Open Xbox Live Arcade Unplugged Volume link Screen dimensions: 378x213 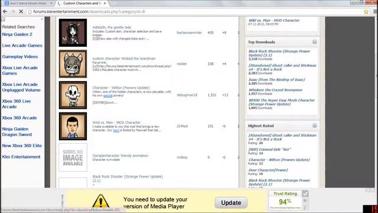(x=21, y=87)
